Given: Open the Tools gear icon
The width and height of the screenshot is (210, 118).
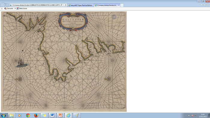Looking at the screenshot, I should tap(208, 5).
